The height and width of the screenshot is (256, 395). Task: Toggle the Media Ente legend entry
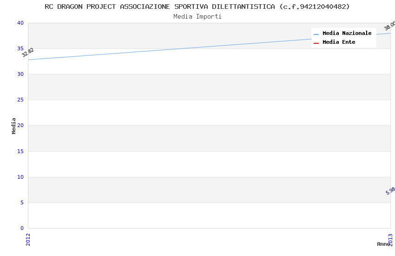339,42
